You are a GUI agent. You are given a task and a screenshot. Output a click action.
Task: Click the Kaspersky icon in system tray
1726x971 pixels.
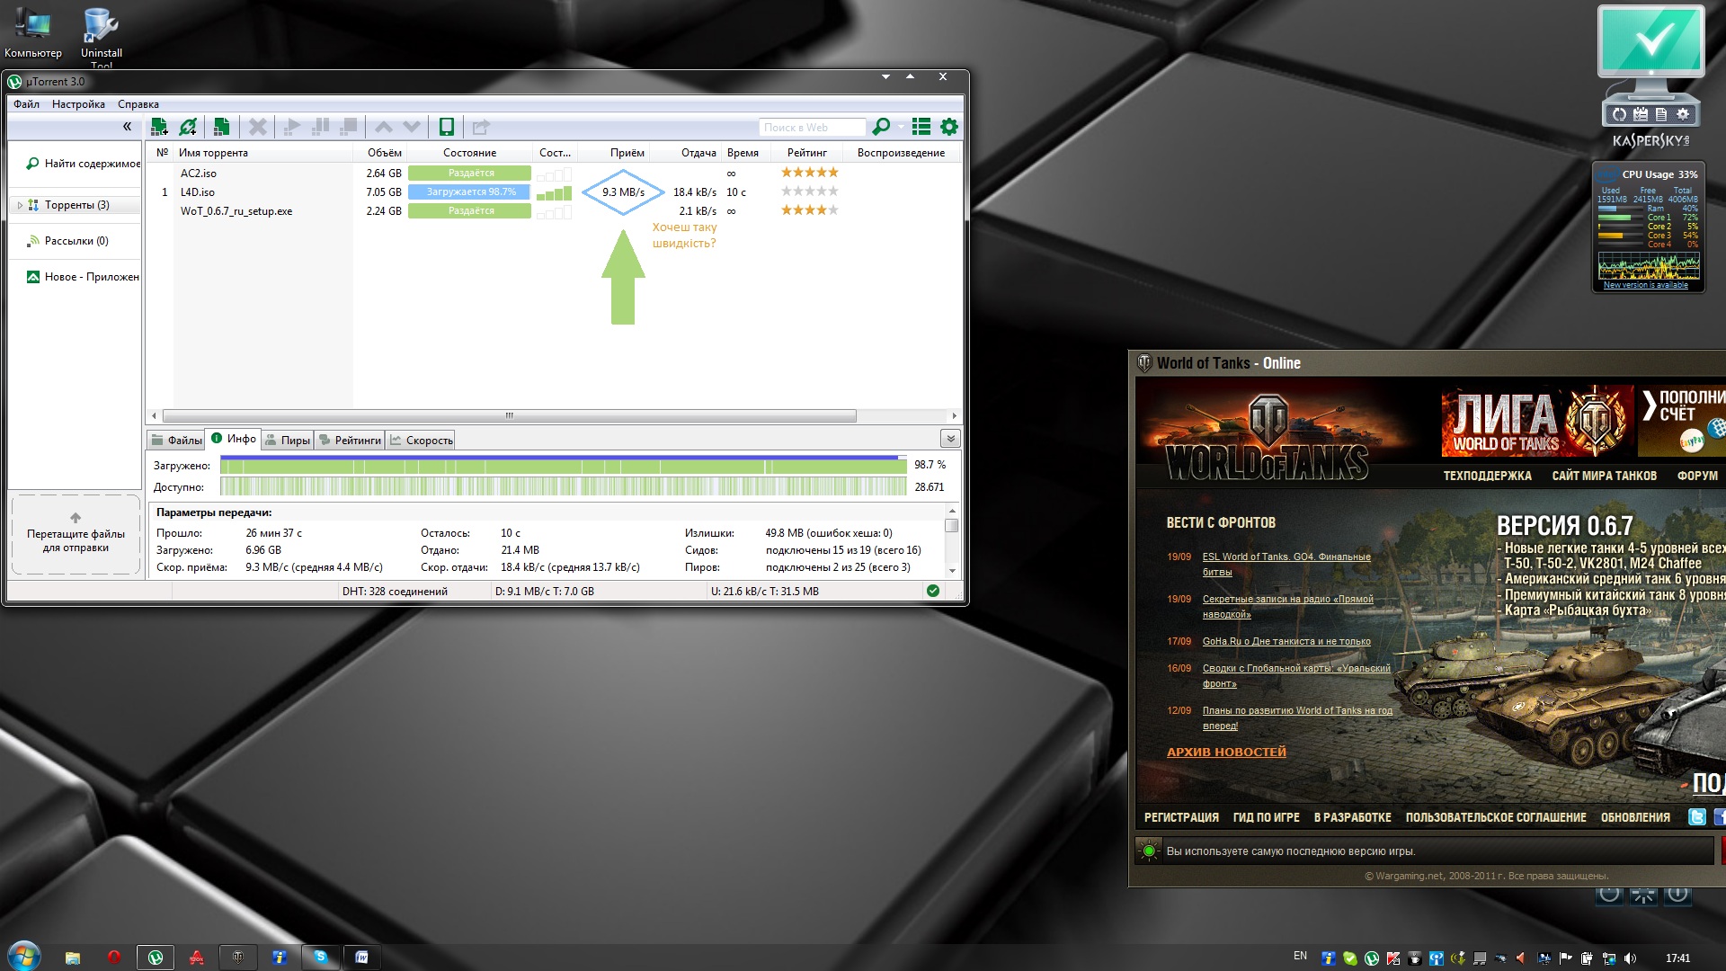1392,958
